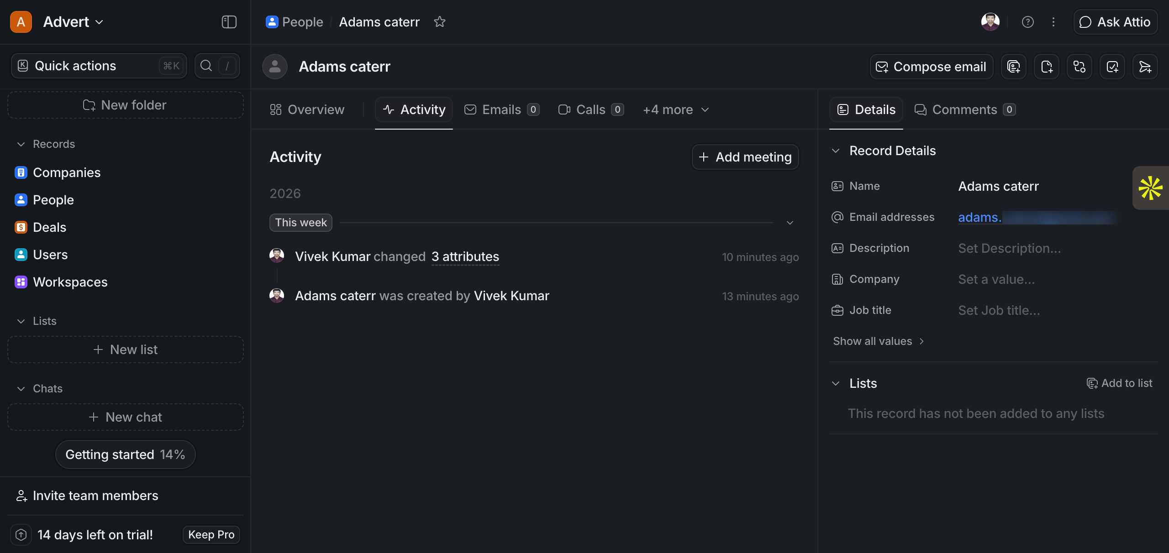Viewport: 1169px width, 553px height.
Task: Expand the +4 more tabs dropdown
Action: [x=675, y=110]
